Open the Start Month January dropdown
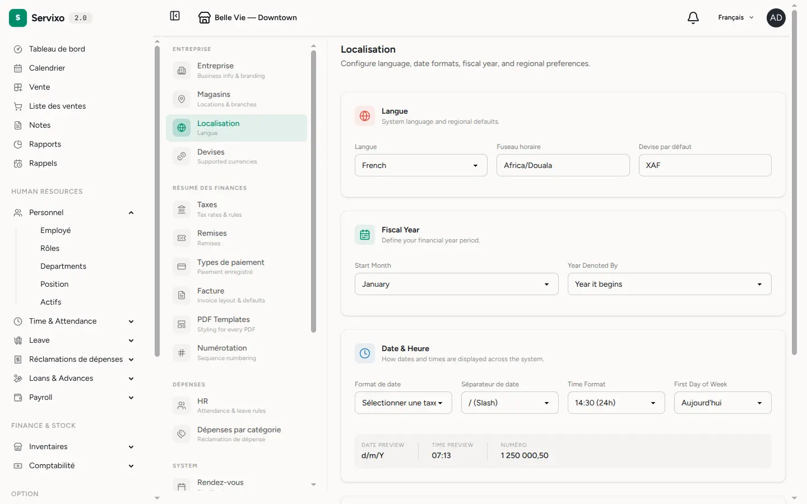 (457, 284)
